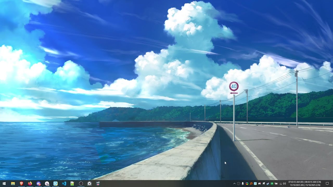Screen dimensions: 333x187
Task: Open the network Wi-Fi flyout
Action: click(x=280, y=184)
